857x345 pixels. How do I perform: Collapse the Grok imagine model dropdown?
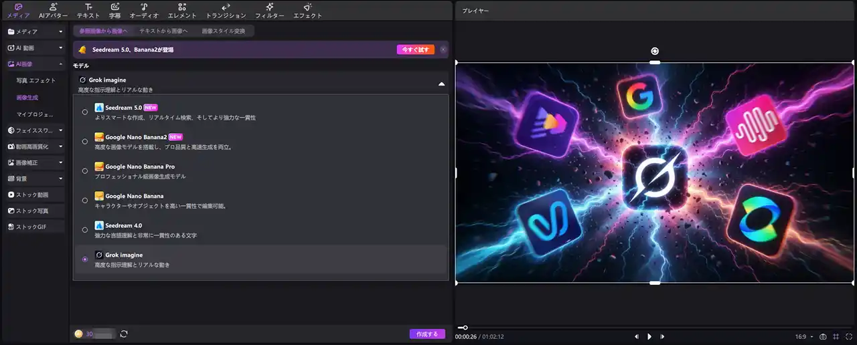[441, 84]
